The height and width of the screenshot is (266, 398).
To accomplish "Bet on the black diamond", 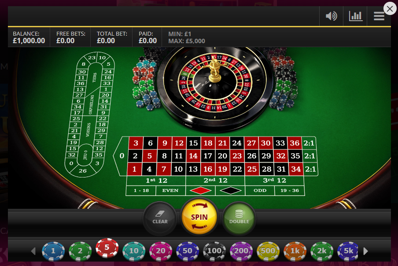I will pos(230,190).
